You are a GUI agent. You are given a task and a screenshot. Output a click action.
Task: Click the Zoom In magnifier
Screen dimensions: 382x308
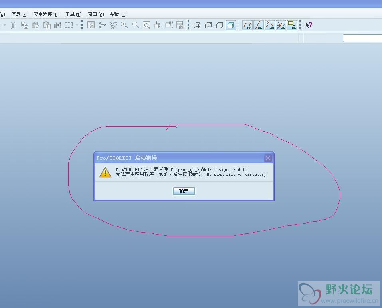click(x=124, y=25)
